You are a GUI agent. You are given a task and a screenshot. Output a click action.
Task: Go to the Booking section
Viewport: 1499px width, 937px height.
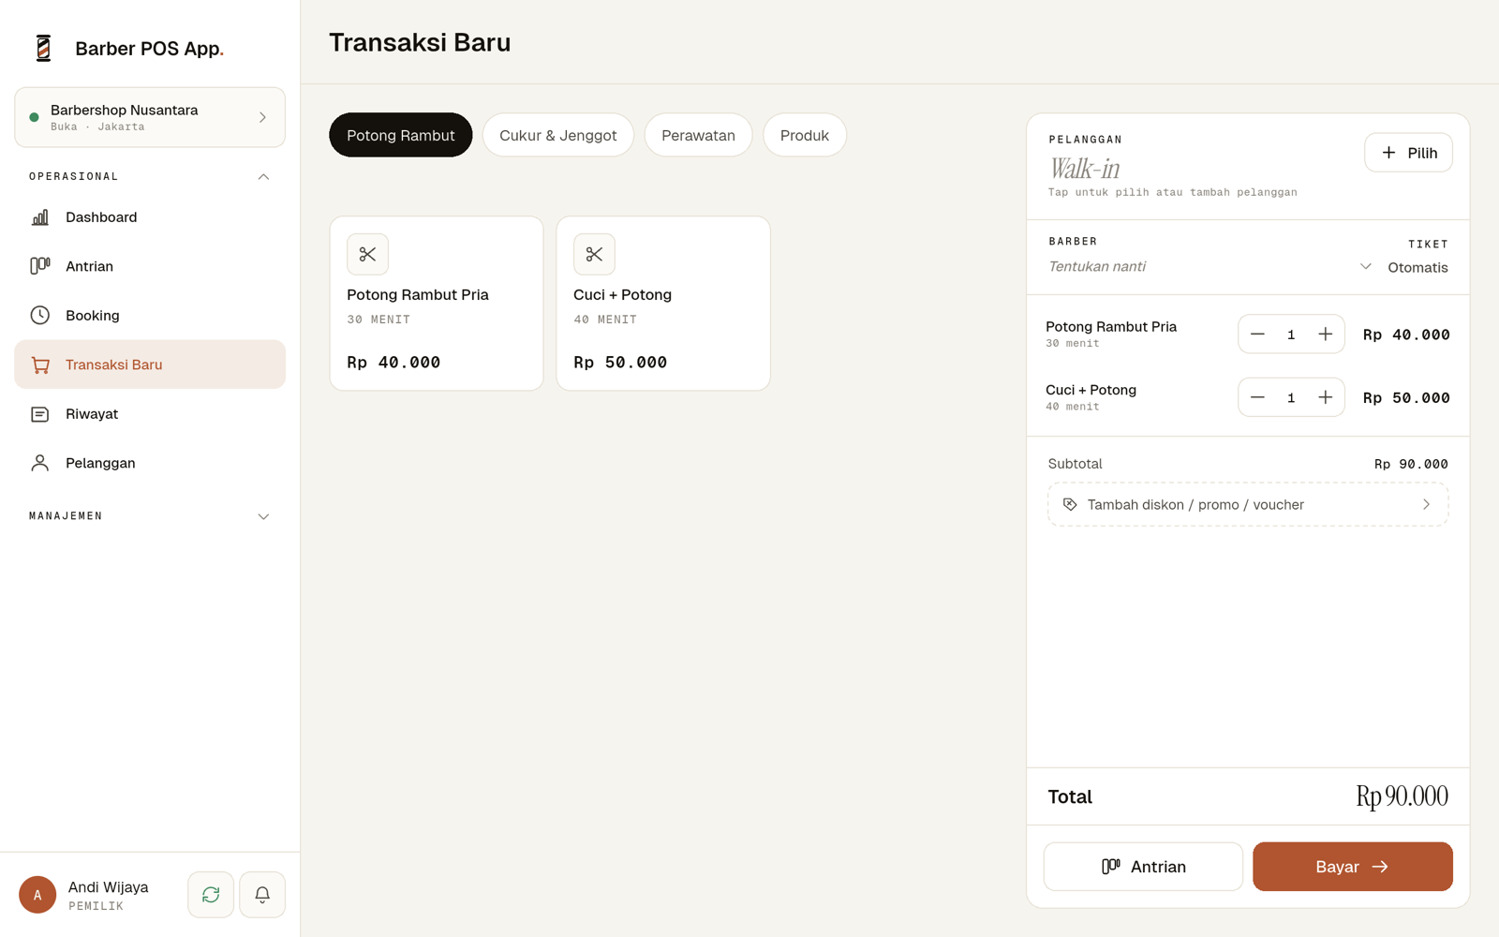[x=150, y=316]
